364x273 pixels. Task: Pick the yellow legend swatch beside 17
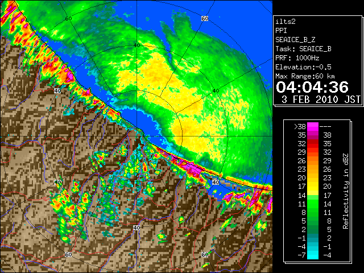click(313, 187)
